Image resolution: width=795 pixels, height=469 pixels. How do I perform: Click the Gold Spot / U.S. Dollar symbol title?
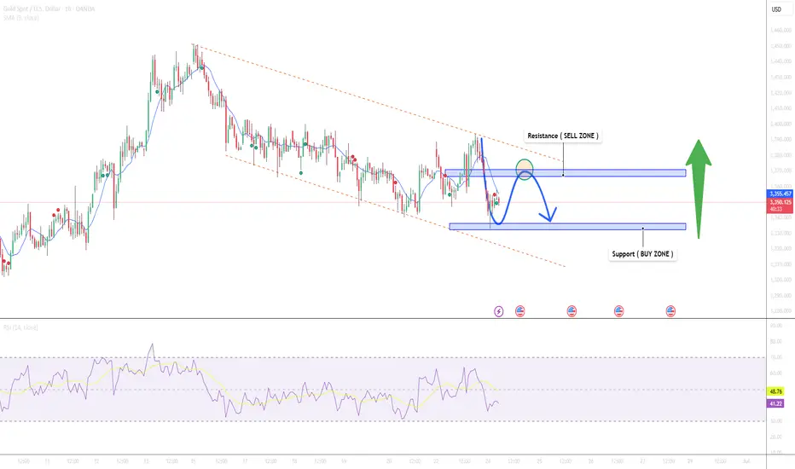(x=49, y=9)
